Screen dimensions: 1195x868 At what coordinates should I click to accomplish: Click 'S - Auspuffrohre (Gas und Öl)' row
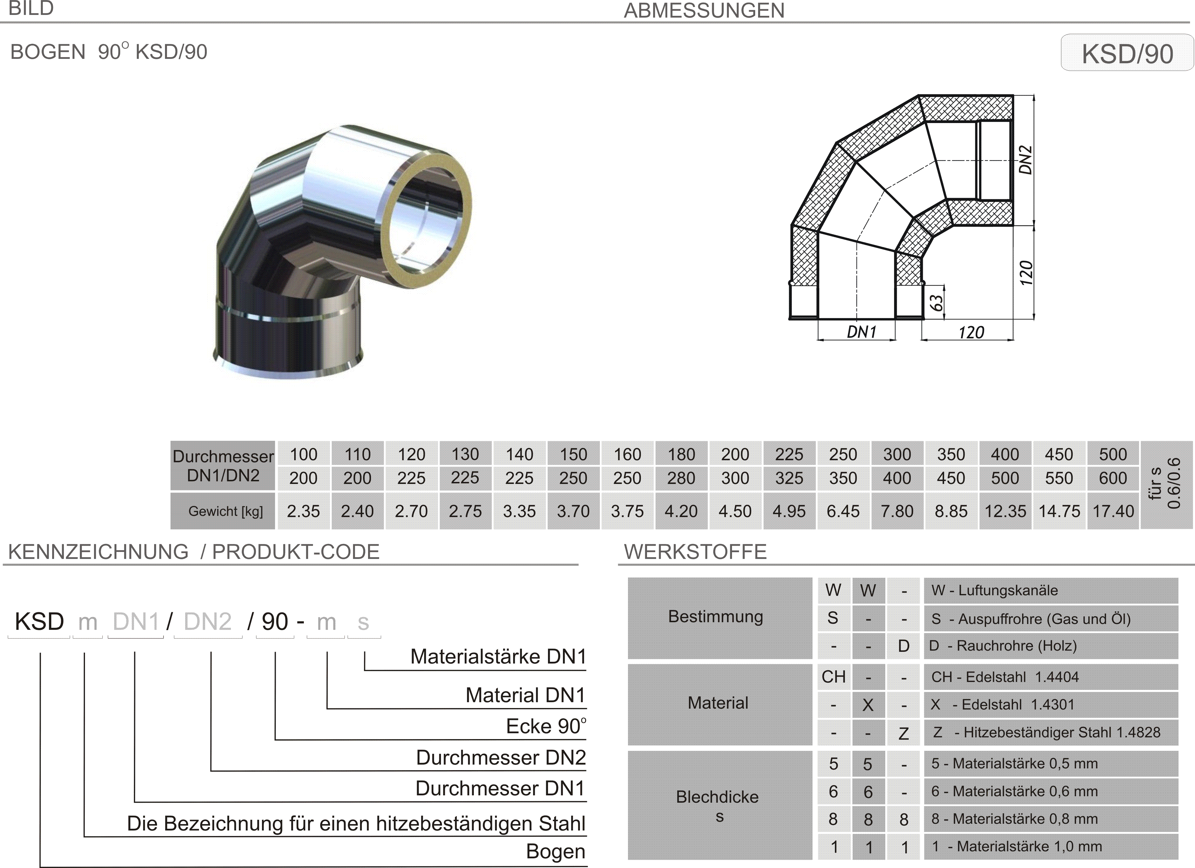(1051, 618)
